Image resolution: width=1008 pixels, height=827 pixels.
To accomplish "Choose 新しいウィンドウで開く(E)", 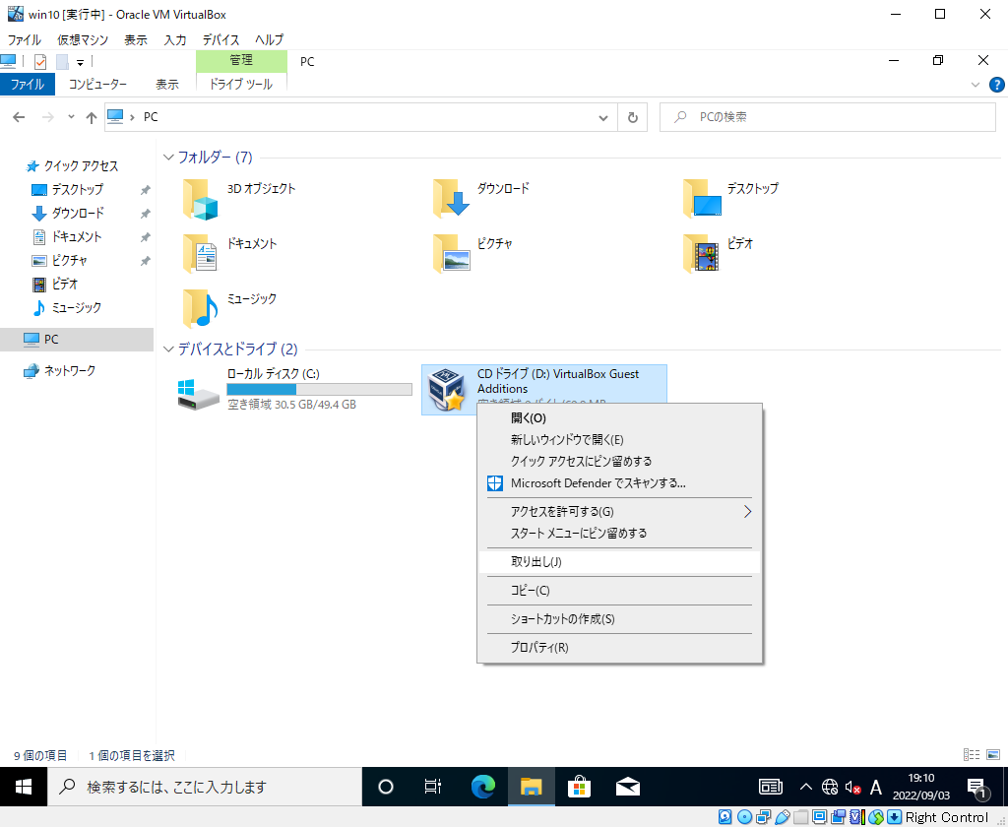I will pyautogui.click(x=620, y=440).
